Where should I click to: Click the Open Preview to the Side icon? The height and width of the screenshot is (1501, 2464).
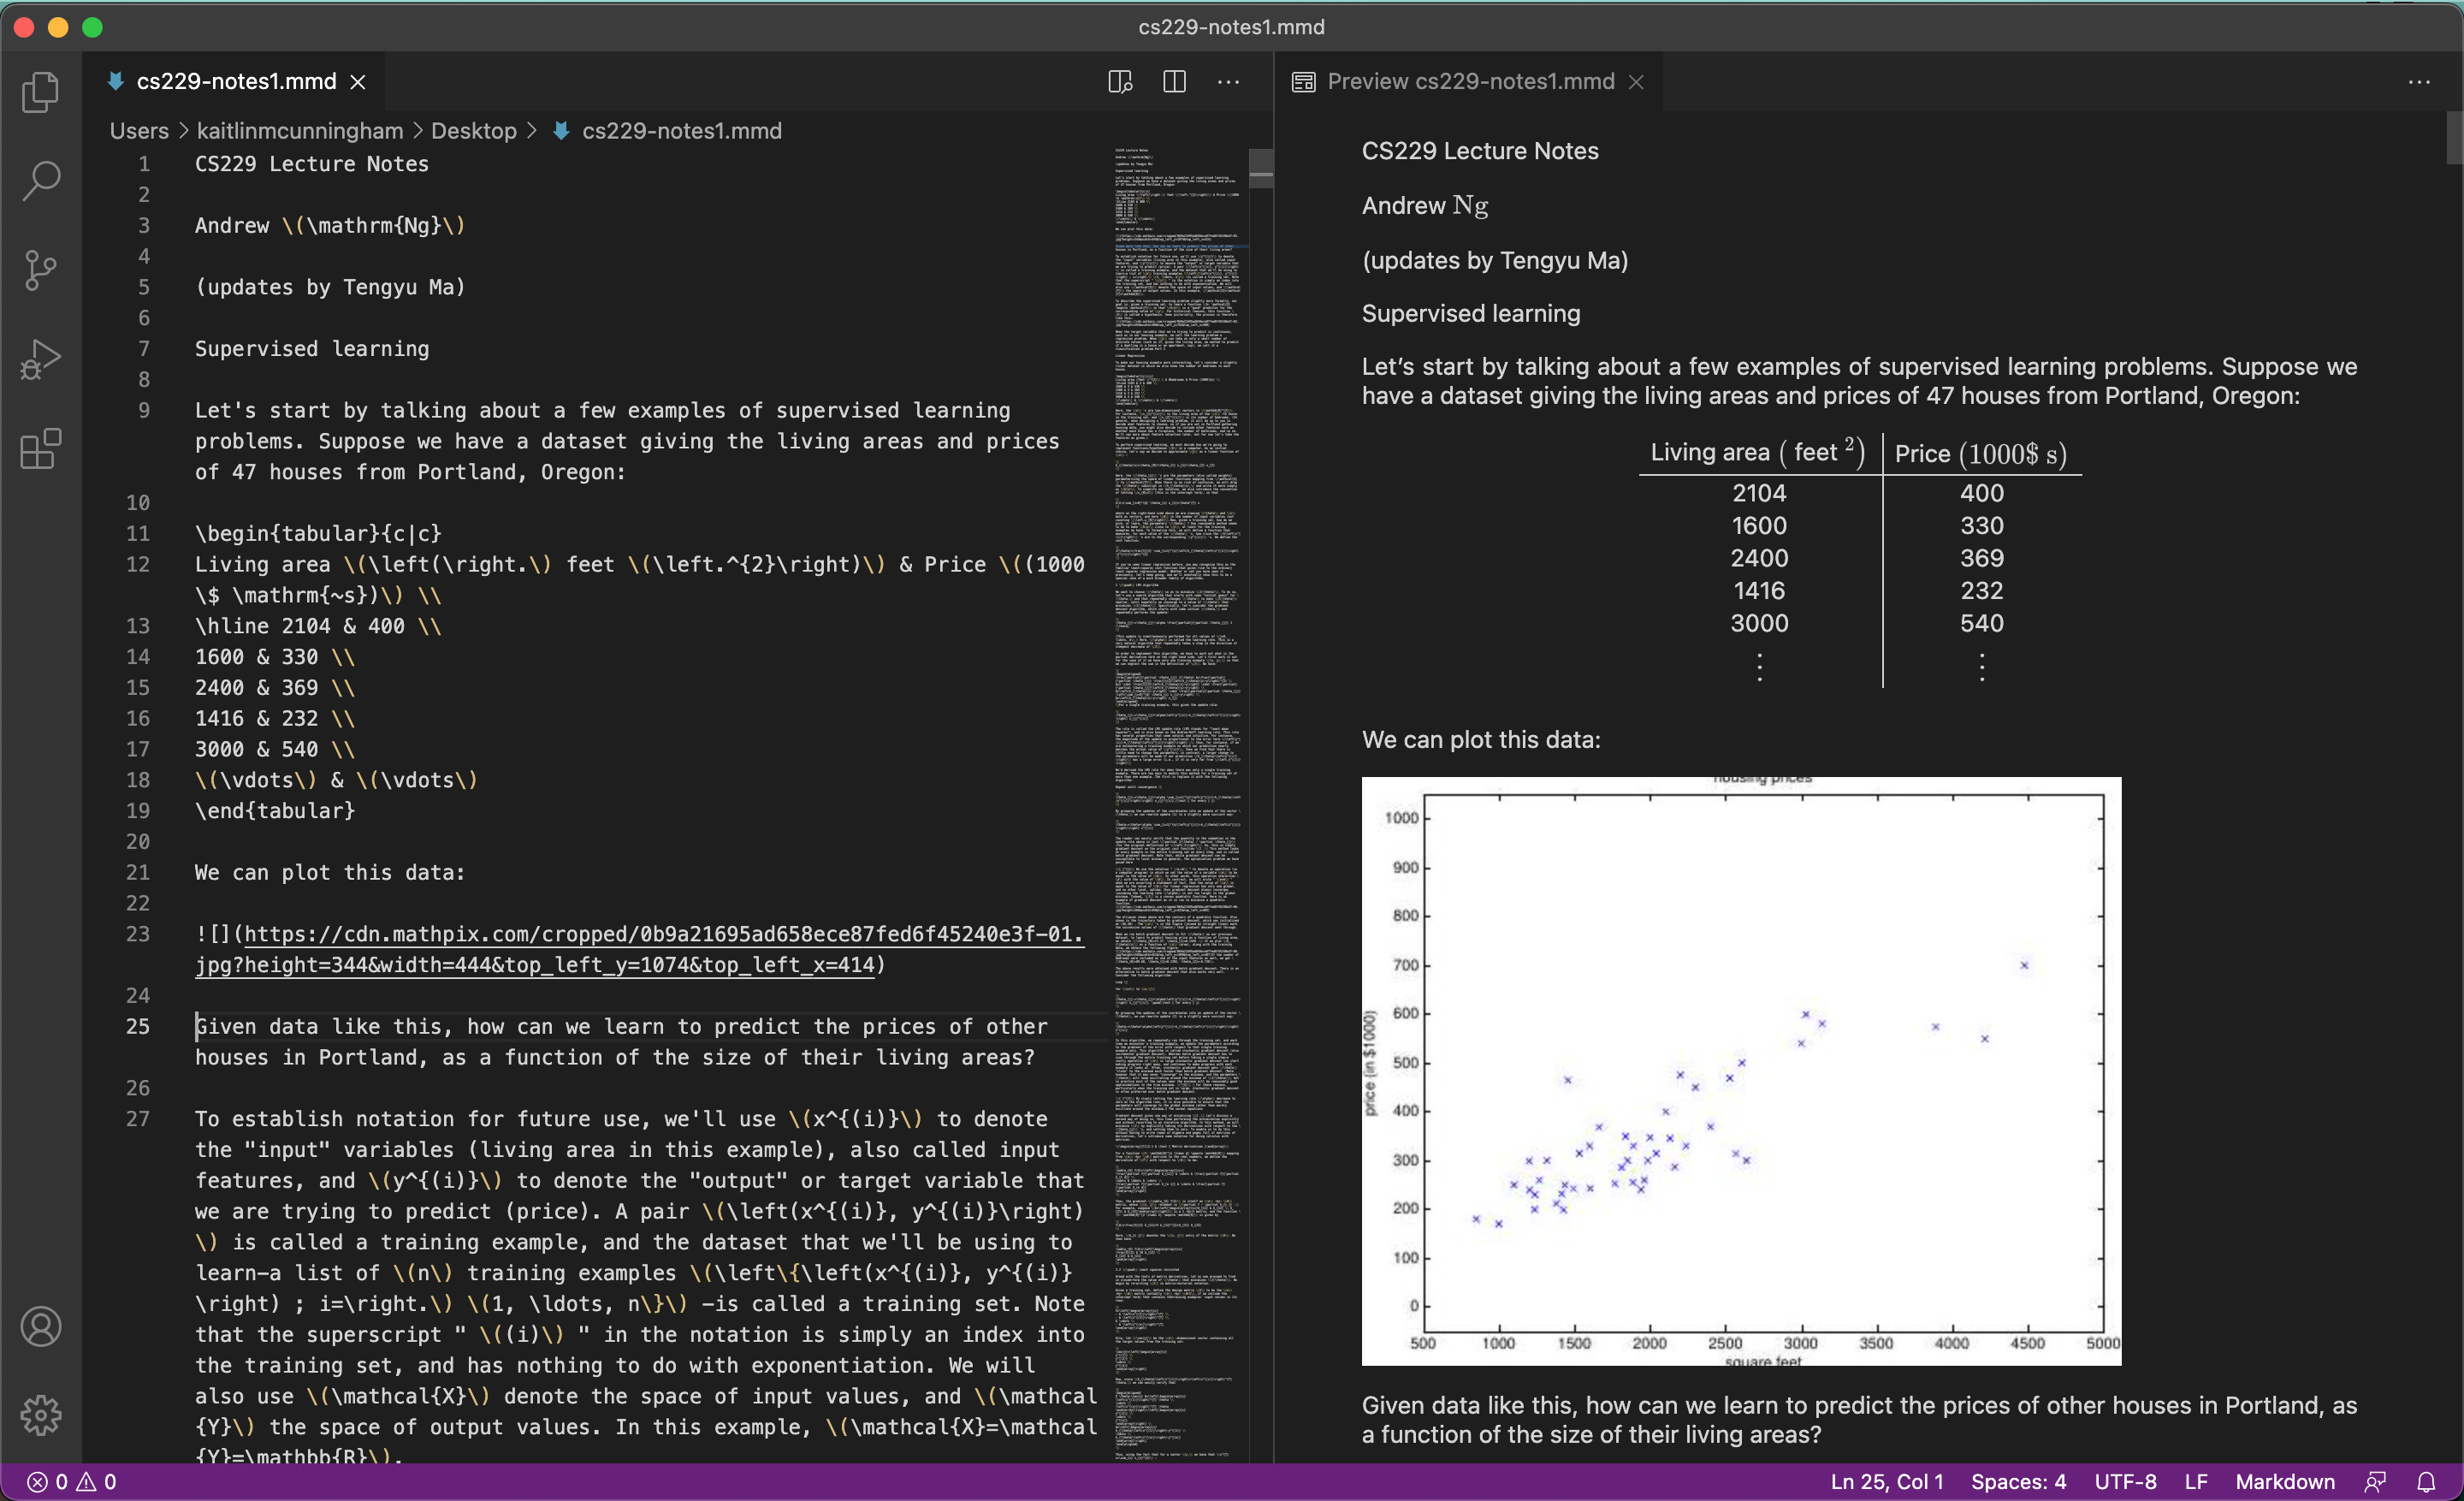pyautogui.click(x=1120, y=82)
